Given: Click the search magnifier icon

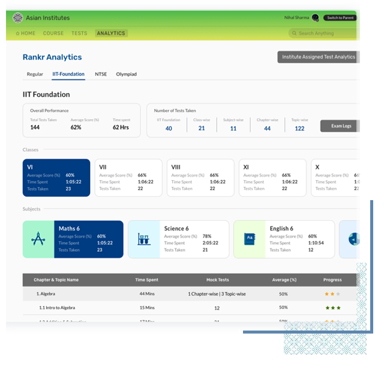Looking at the screenshot, I should coord(294,33).
